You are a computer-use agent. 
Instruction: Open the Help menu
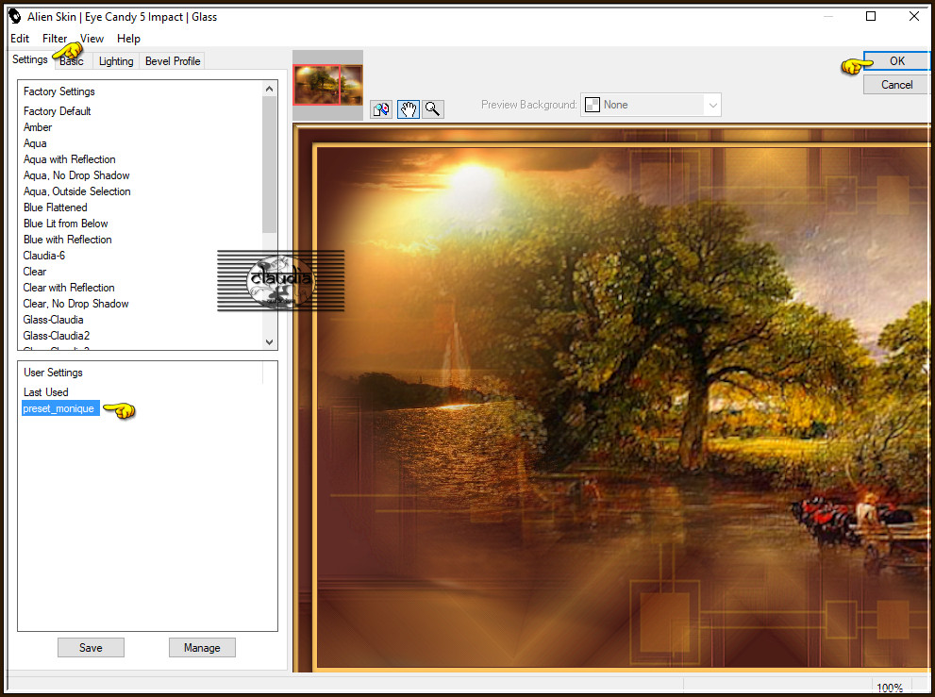128,39
